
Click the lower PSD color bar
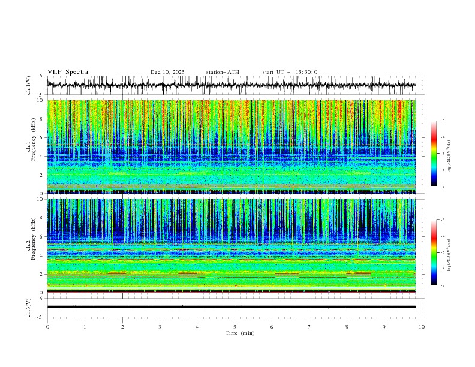pos(434,252)
